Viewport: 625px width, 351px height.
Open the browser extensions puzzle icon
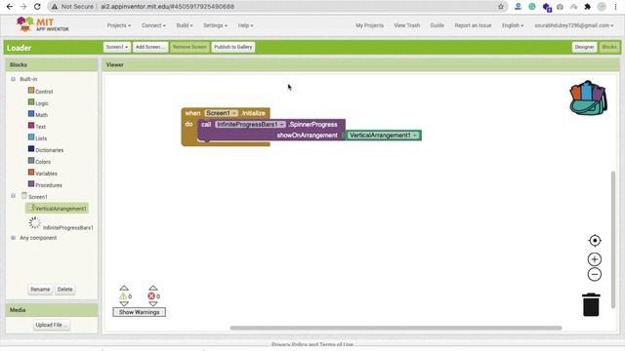[x=587, y=7]
